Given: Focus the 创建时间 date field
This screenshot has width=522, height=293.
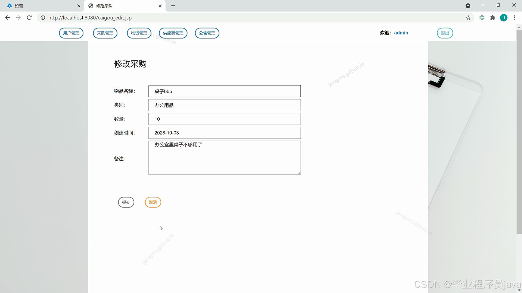Looking at the screenshot, I should pyautogui.click(x=225, y=133).
